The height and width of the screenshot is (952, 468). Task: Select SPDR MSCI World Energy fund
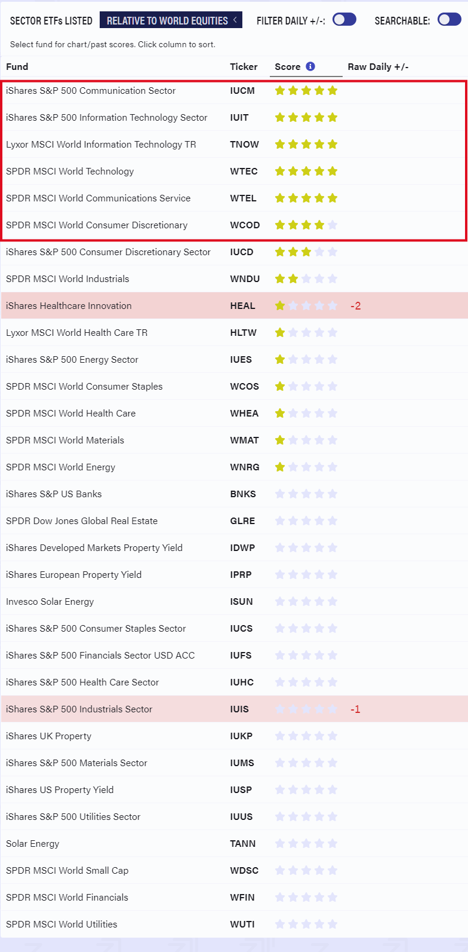60,467
